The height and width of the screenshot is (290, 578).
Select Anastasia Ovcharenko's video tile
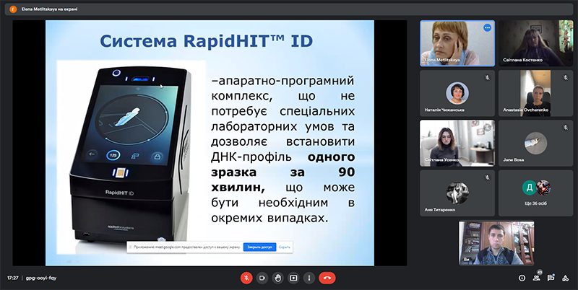point(536,94)
